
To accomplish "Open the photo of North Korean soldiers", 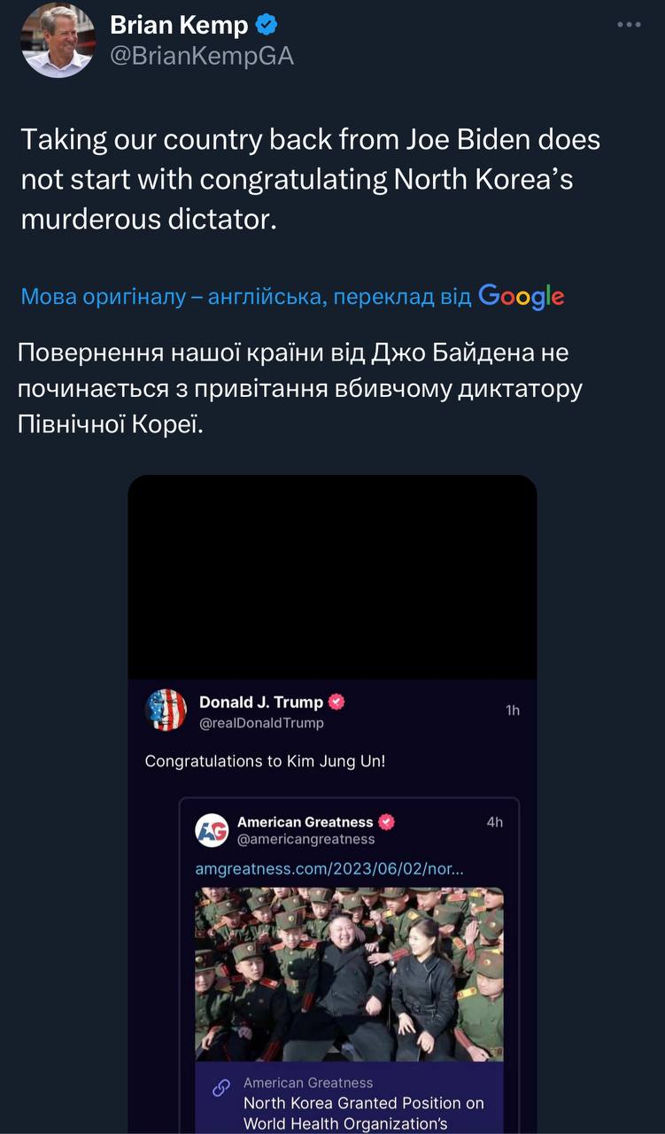I will point(349,973).
